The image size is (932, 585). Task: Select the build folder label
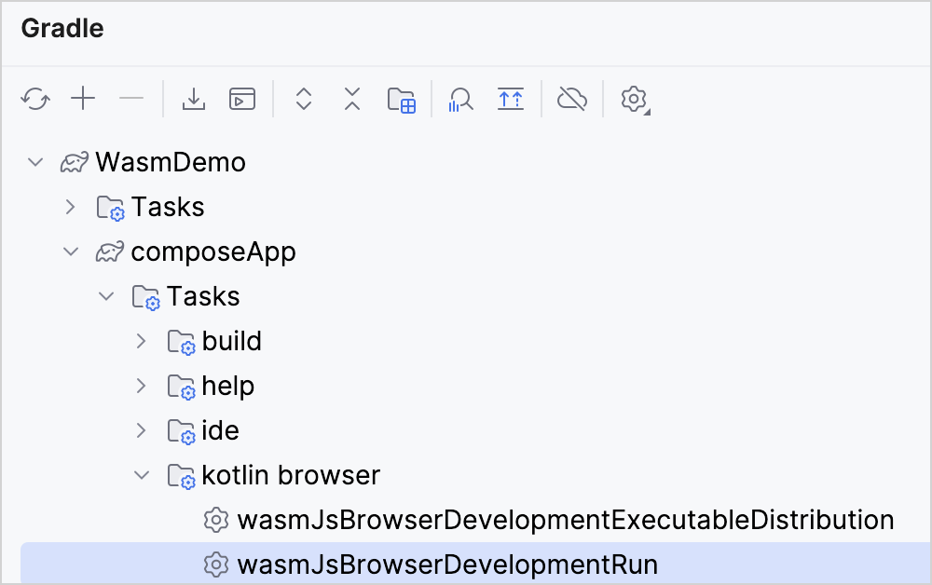(x=232, y=341)
